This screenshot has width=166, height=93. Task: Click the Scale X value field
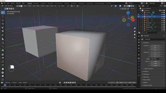pyautogui.click(x=155, y=61)
